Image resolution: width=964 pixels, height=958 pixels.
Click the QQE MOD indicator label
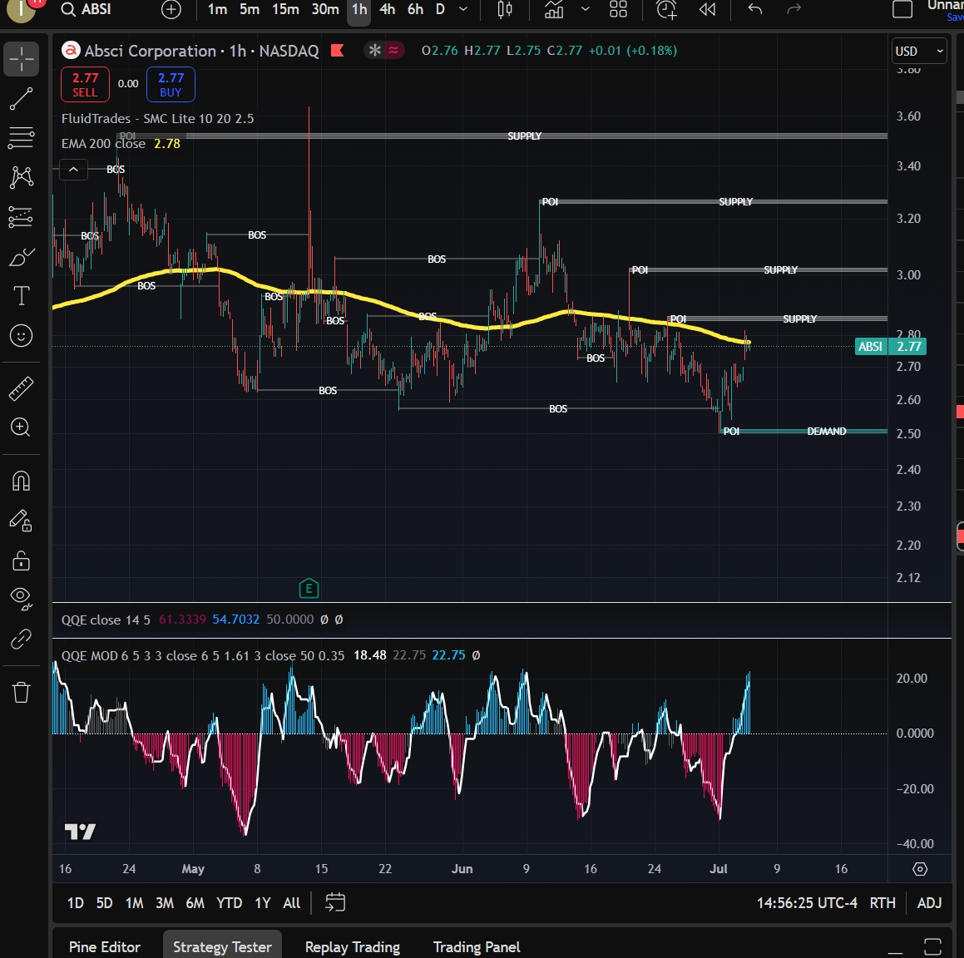203,655
